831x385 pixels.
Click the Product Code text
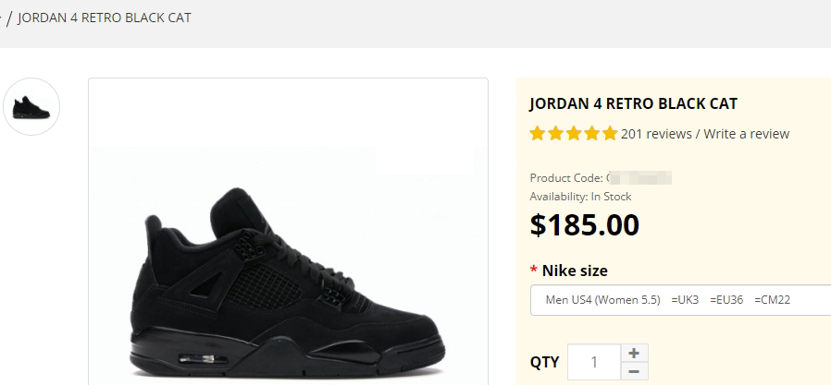[566, 177]
